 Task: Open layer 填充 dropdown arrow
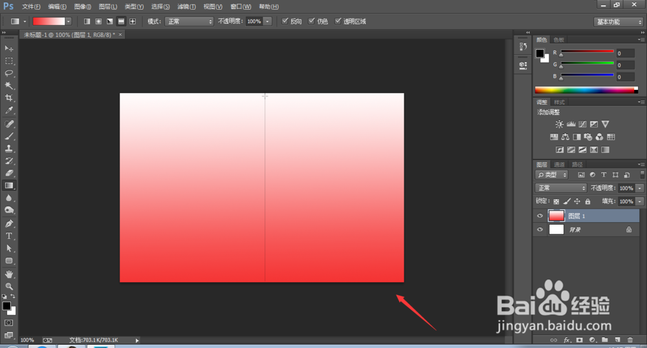pos(640,201)
